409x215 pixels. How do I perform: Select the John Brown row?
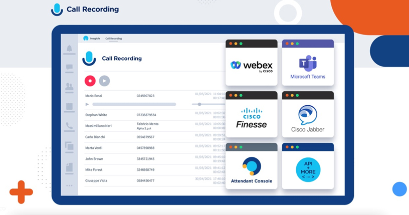point(155,159)
